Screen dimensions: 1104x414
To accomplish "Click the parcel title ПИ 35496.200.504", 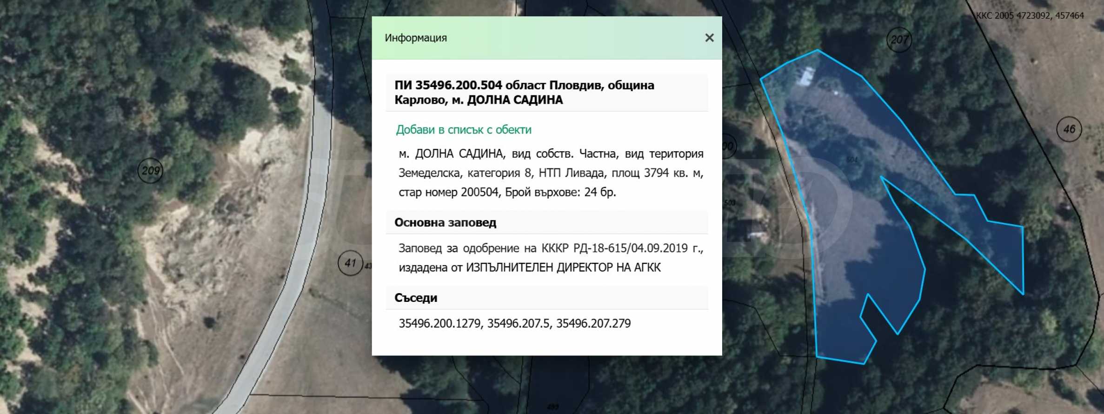I will click(524, 93).
